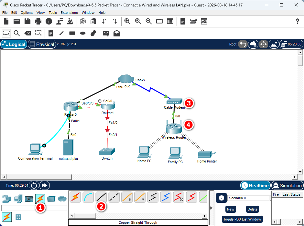Click the device search input field
The height and width of the screenshot is (226, 304).
point(34,208)
